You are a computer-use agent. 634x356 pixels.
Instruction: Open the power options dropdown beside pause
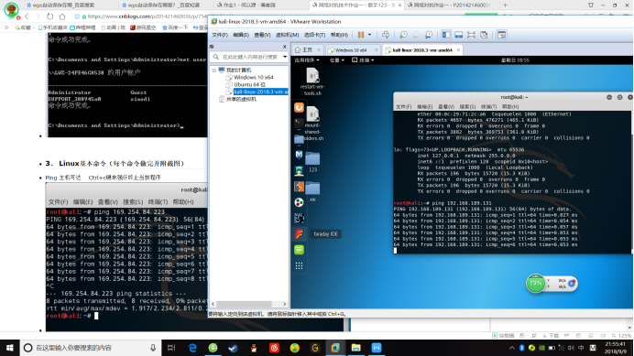369,35
